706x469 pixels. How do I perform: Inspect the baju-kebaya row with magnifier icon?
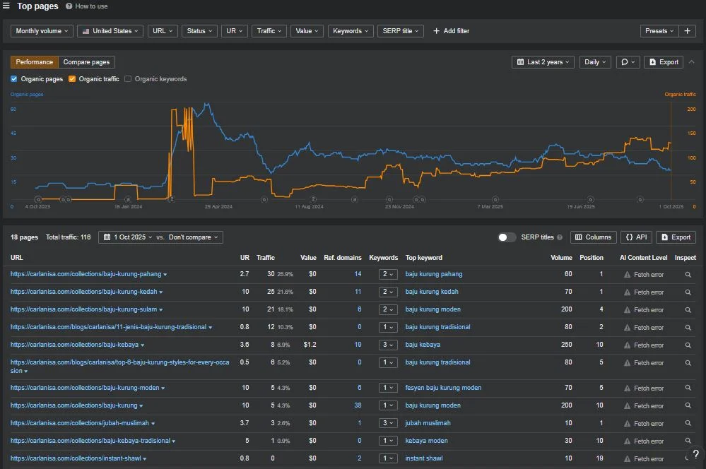688,345
